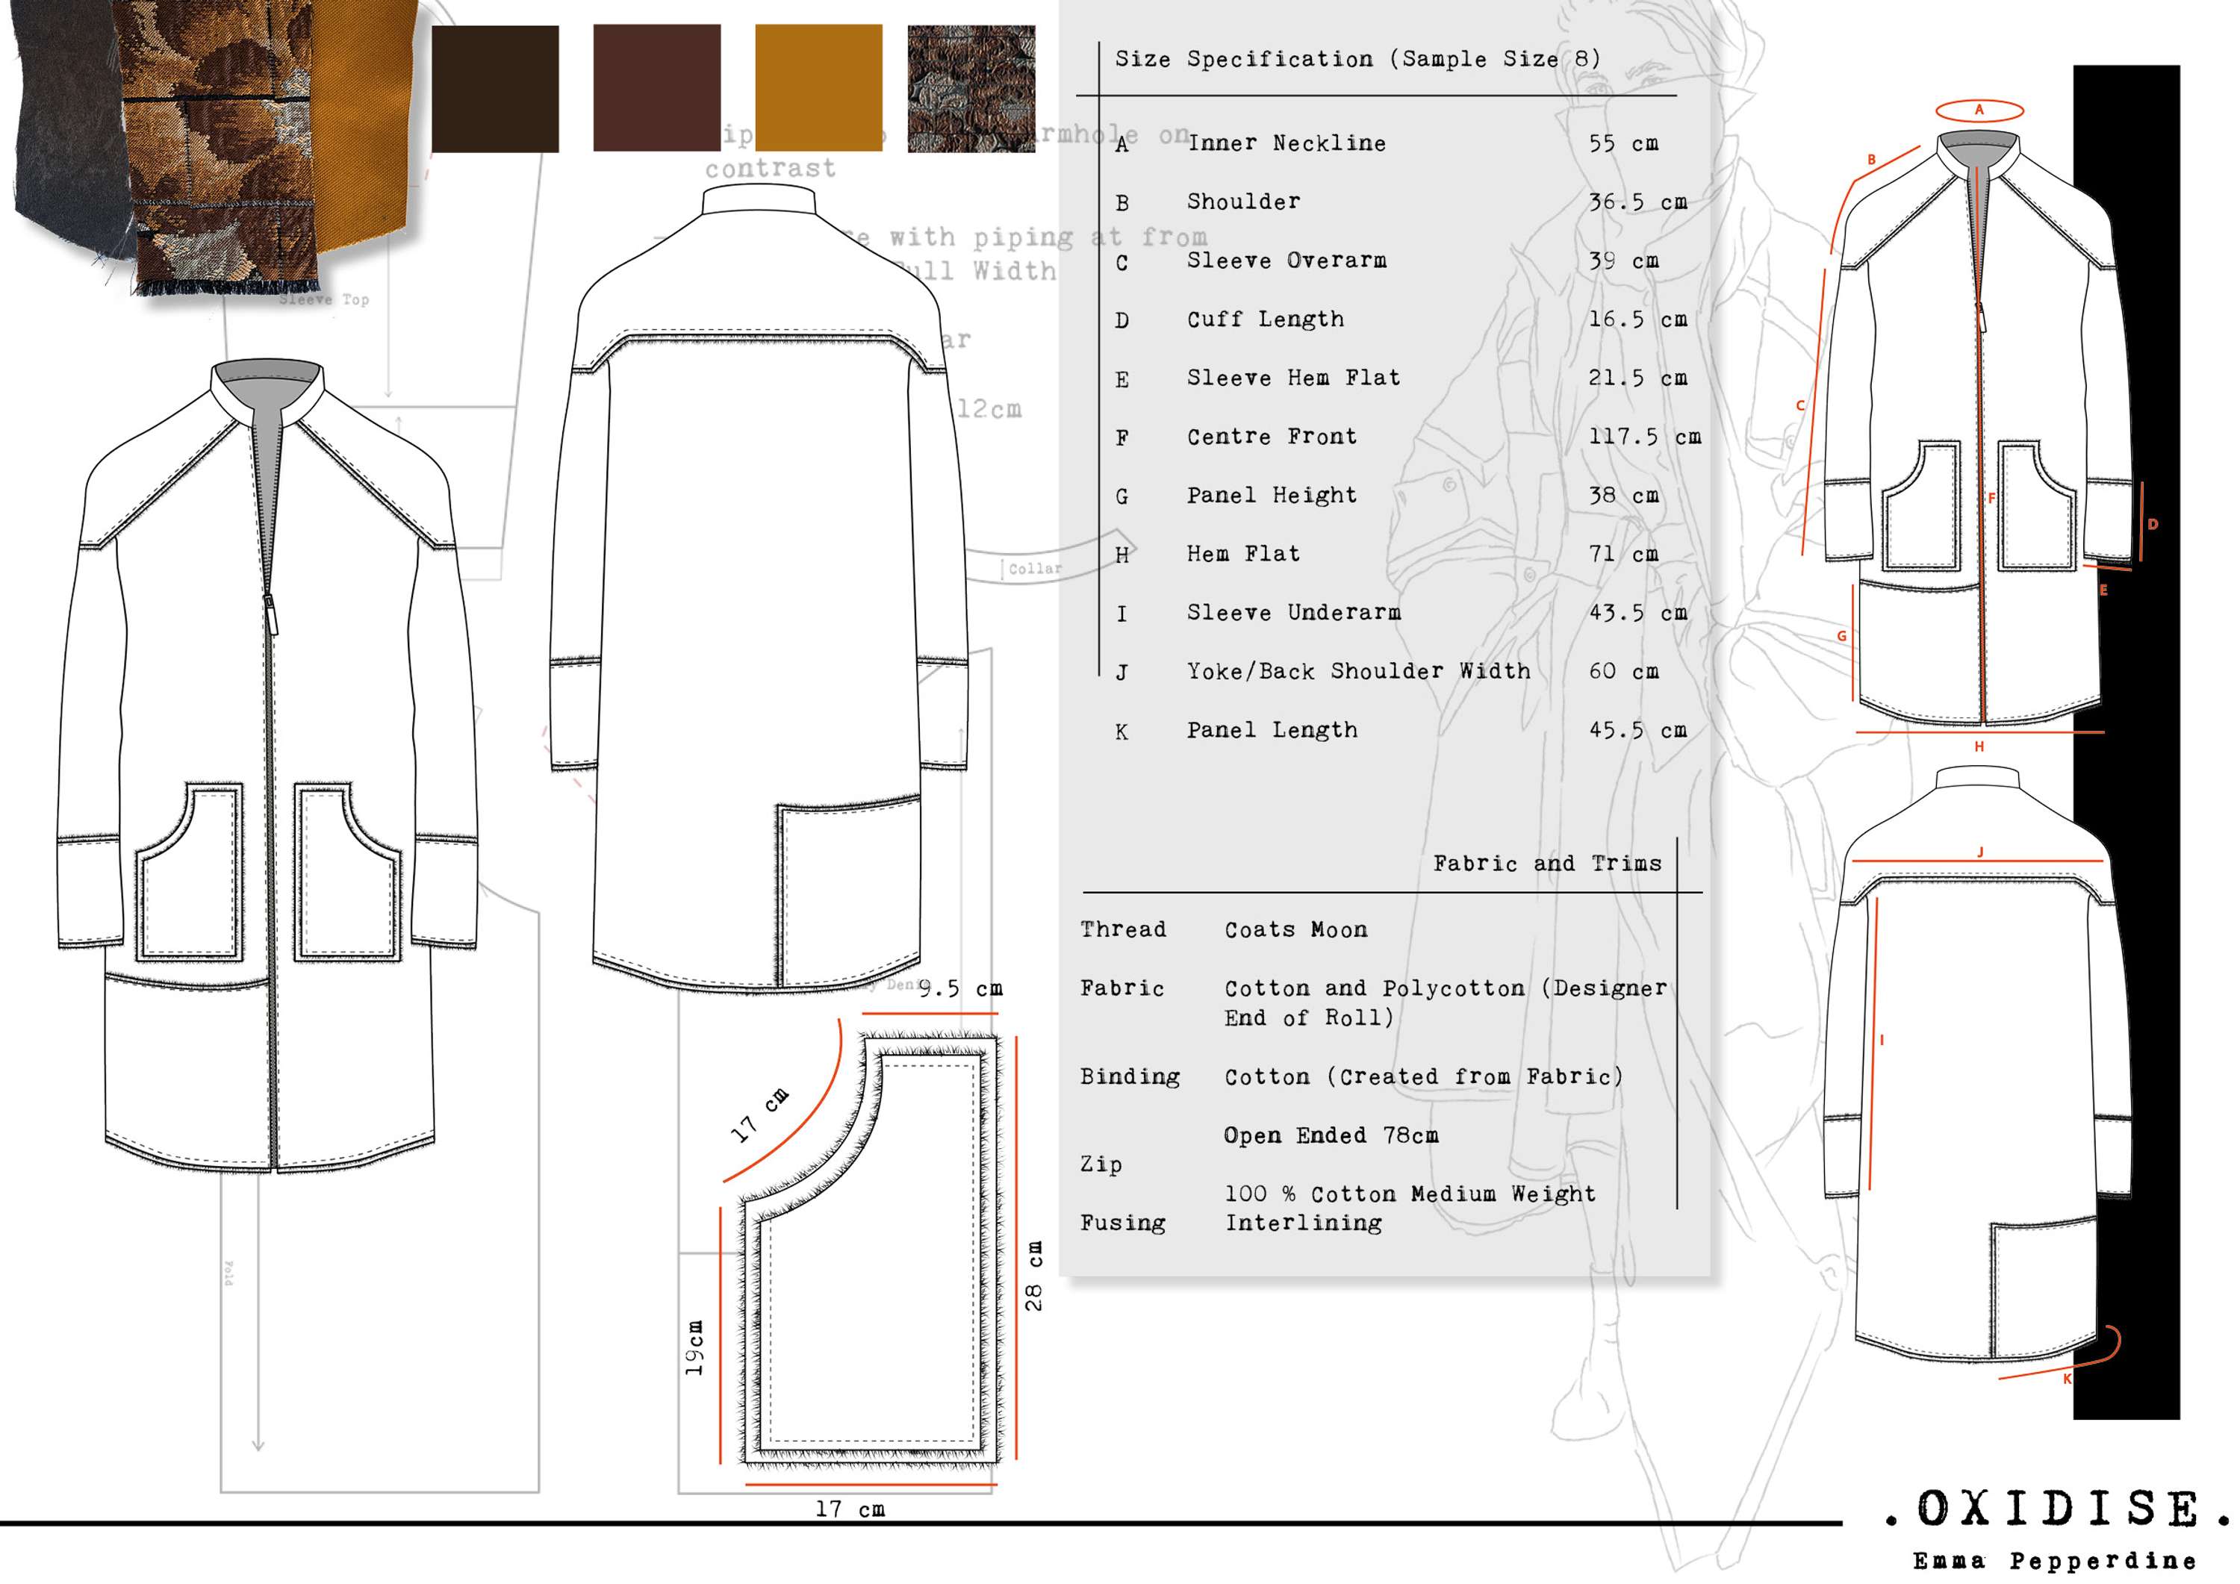The height and width of the screenshot is (1584, 2240).
Task: Click the '43.5 cm' underarm value
Action: point(1637,613)
